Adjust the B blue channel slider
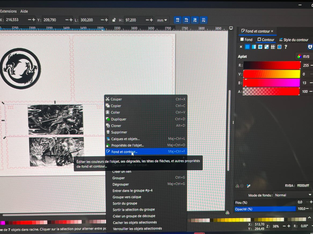The width and height of the screenshot is (313, 234). click(272, 83)
